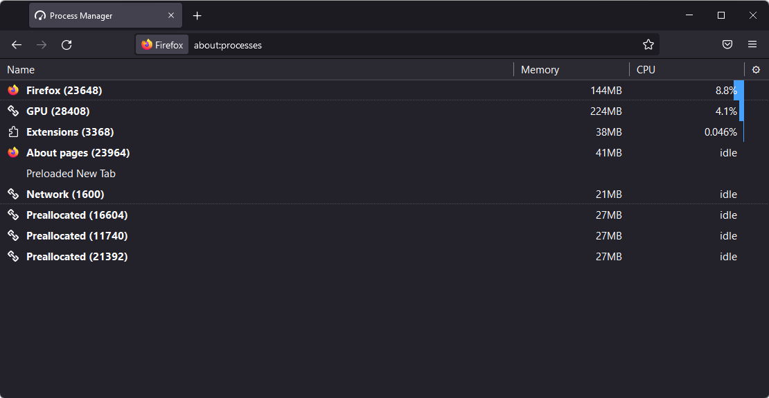The image size is (769, 398).
Task: Open the Firefox hamburger application menu
Action: tap(752, 44)
